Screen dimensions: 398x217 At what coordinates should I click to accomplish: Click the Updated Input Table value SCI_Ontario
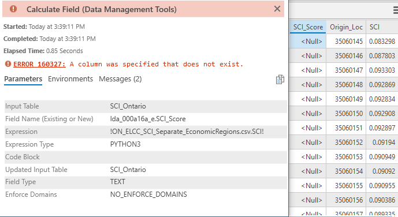click(x=128, y=170)
